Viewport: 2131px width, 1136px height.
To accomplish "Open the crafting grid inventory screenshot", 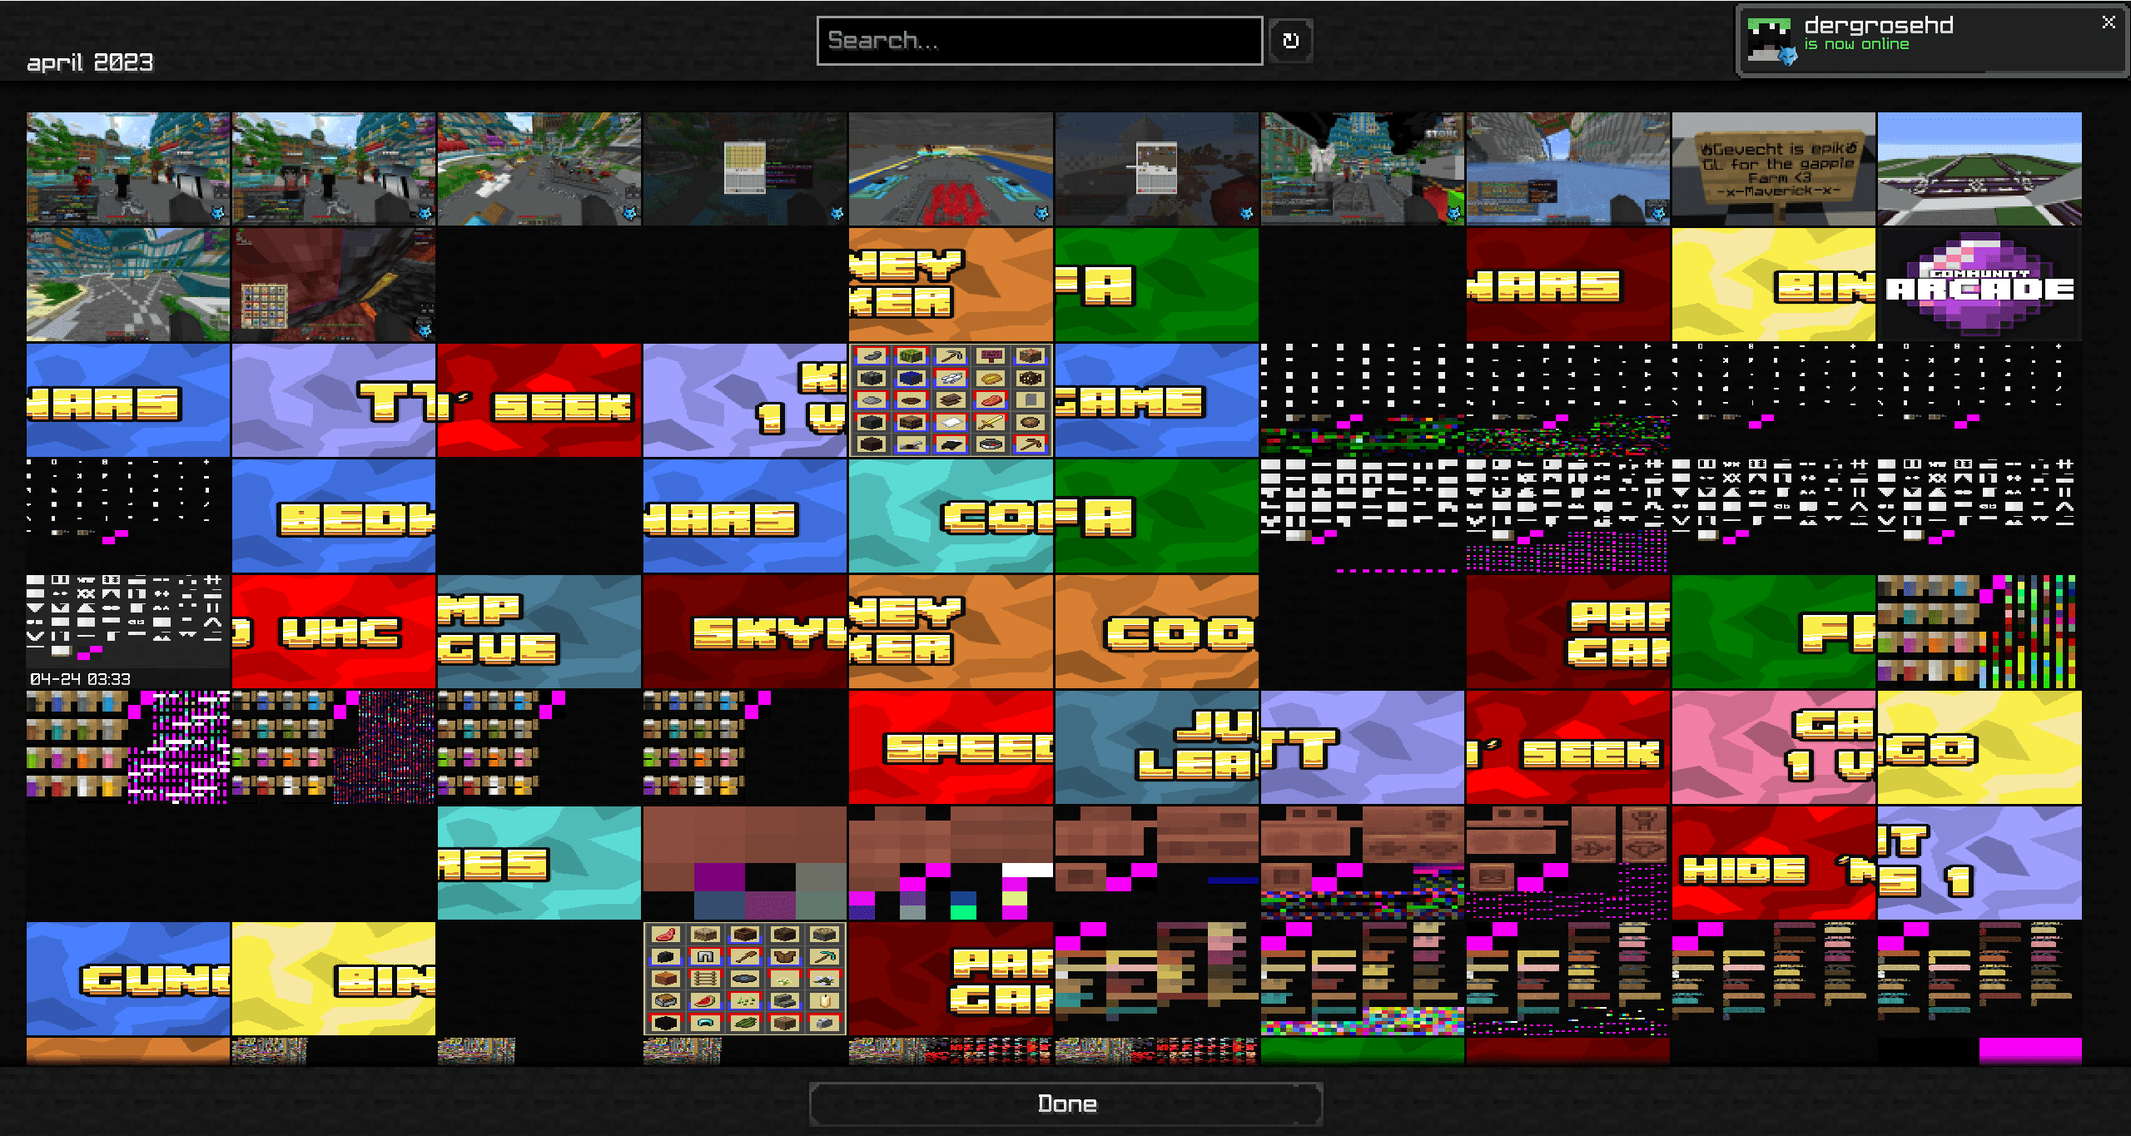I will pos(949,399).
